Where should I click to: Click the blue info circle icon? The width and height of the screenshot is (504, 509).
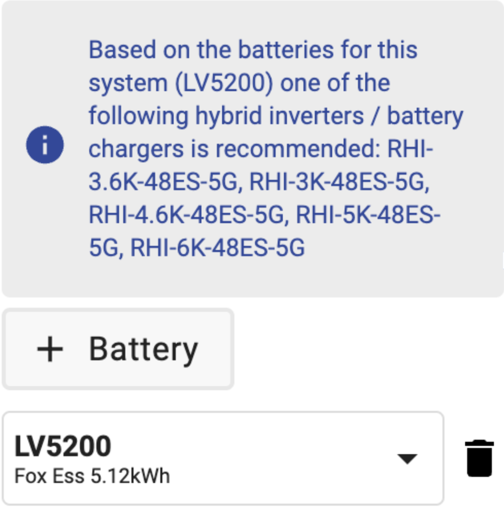tap(45, 145)
